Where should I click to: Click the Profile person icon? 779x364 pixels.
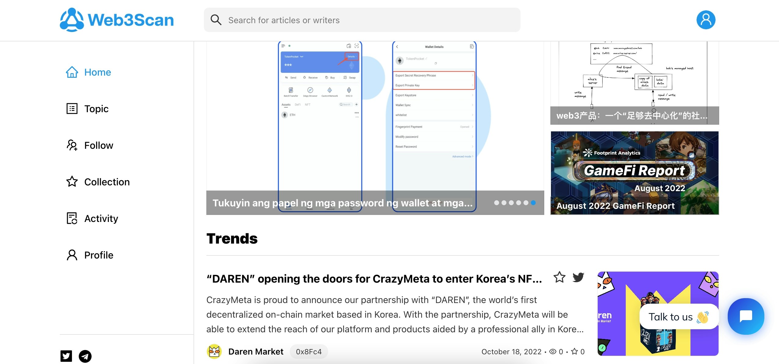pyautogui.click(x=72, y=255)
